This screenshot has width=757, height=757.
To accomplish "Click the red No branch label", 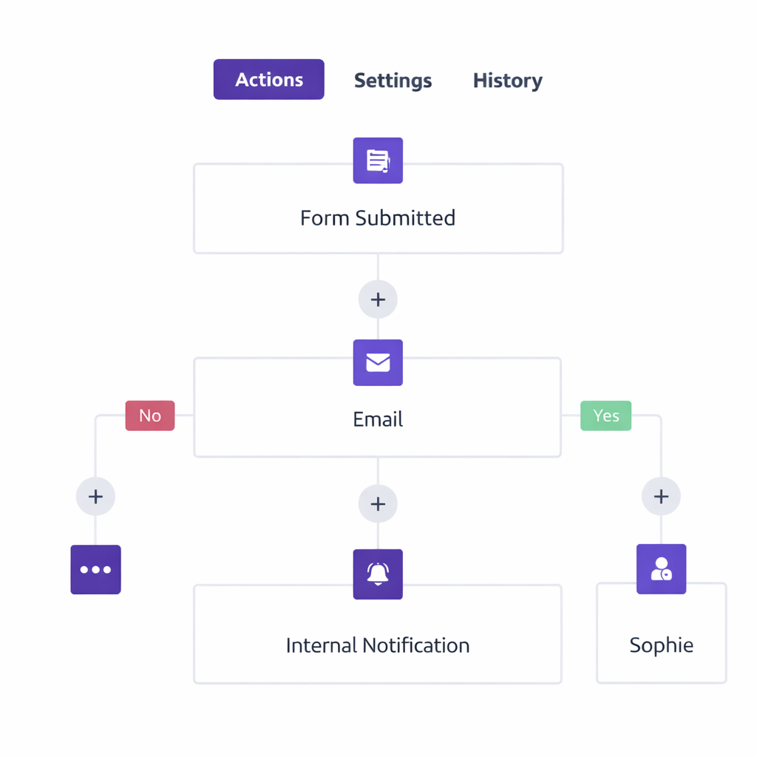I will click(x=150, y=415).
